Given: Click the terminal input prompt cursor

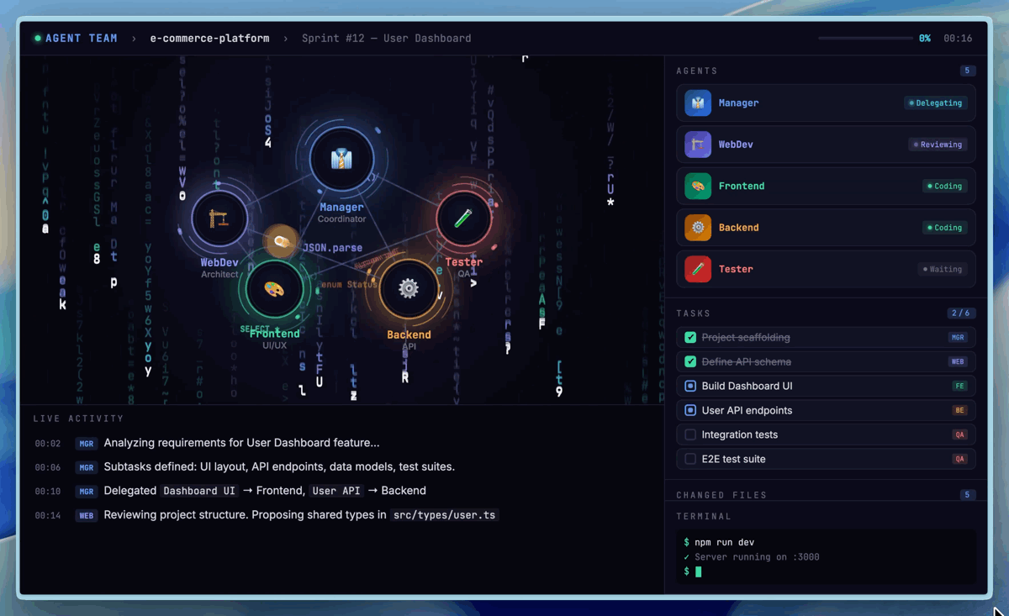Looking at the screenshot, I should point(698,571).
